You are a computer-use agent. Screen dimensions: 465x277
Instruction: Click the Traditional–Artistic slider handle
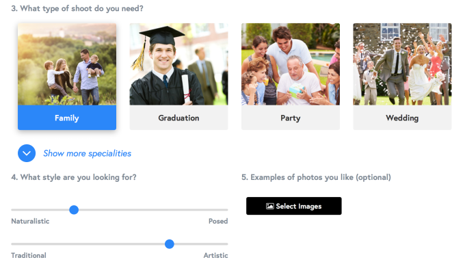pos(170,243)
